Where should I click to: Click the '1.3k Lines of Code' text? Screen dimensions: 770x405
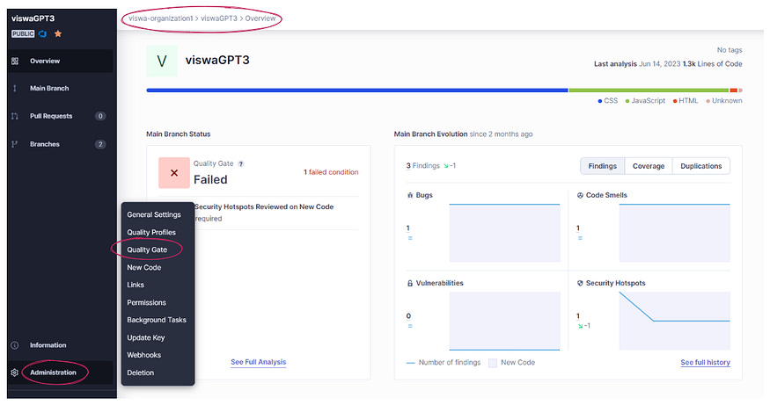click(x=712, y=64)
